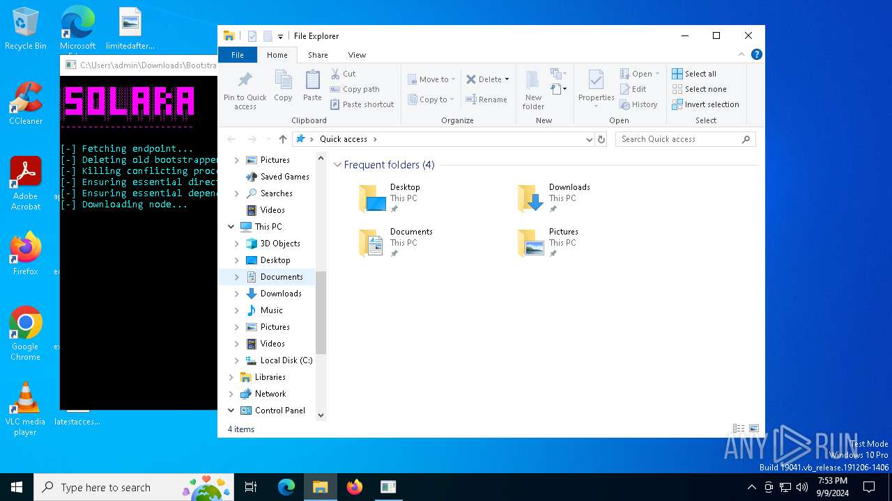892x501 pixels.
Task: Click the Forward navigation arrow
Action: 252,139
